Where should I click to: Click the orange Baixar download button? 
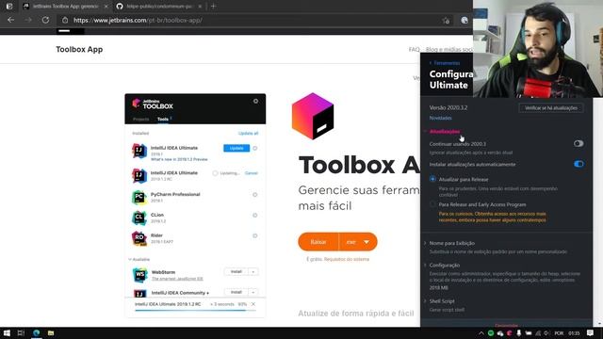point(318,242)
